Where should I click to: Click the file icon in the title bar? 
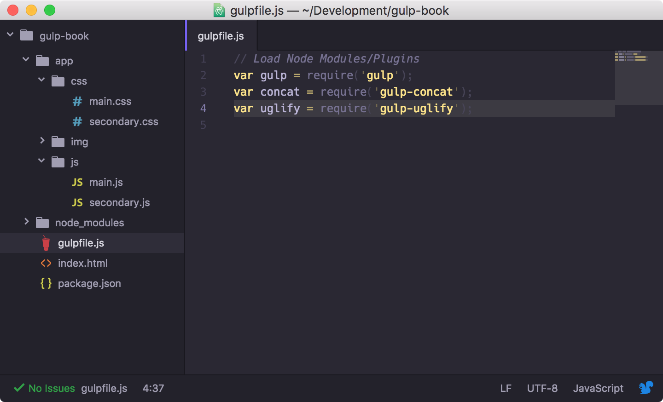(x=219, y=10)
